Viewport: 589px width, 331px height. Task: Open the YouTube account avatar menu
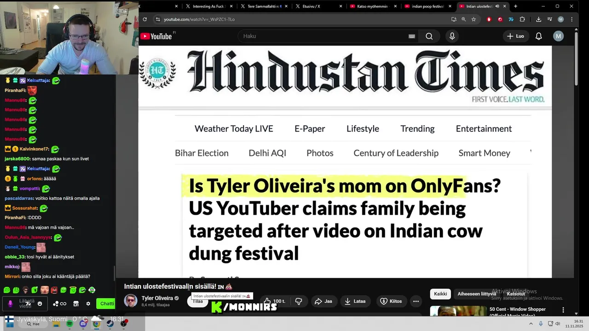pos(558,36)
